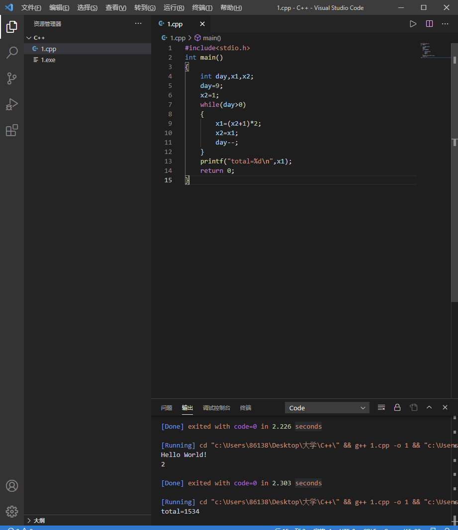The width and height of the screenshot is (458, 530).
Task: Click 1.cpp in the breadcrumb
Action: [x=178, y=38]
